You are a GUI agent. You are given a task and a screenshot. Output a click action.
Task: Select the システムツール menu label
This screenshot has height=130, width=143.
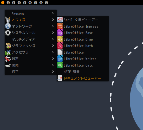click(x=24, y=33)
